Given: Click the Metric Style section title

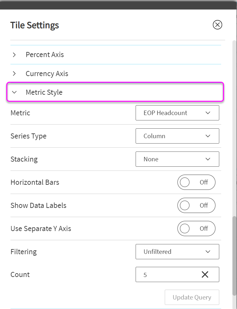Looking at the screenshot, I should pos(44,93).
